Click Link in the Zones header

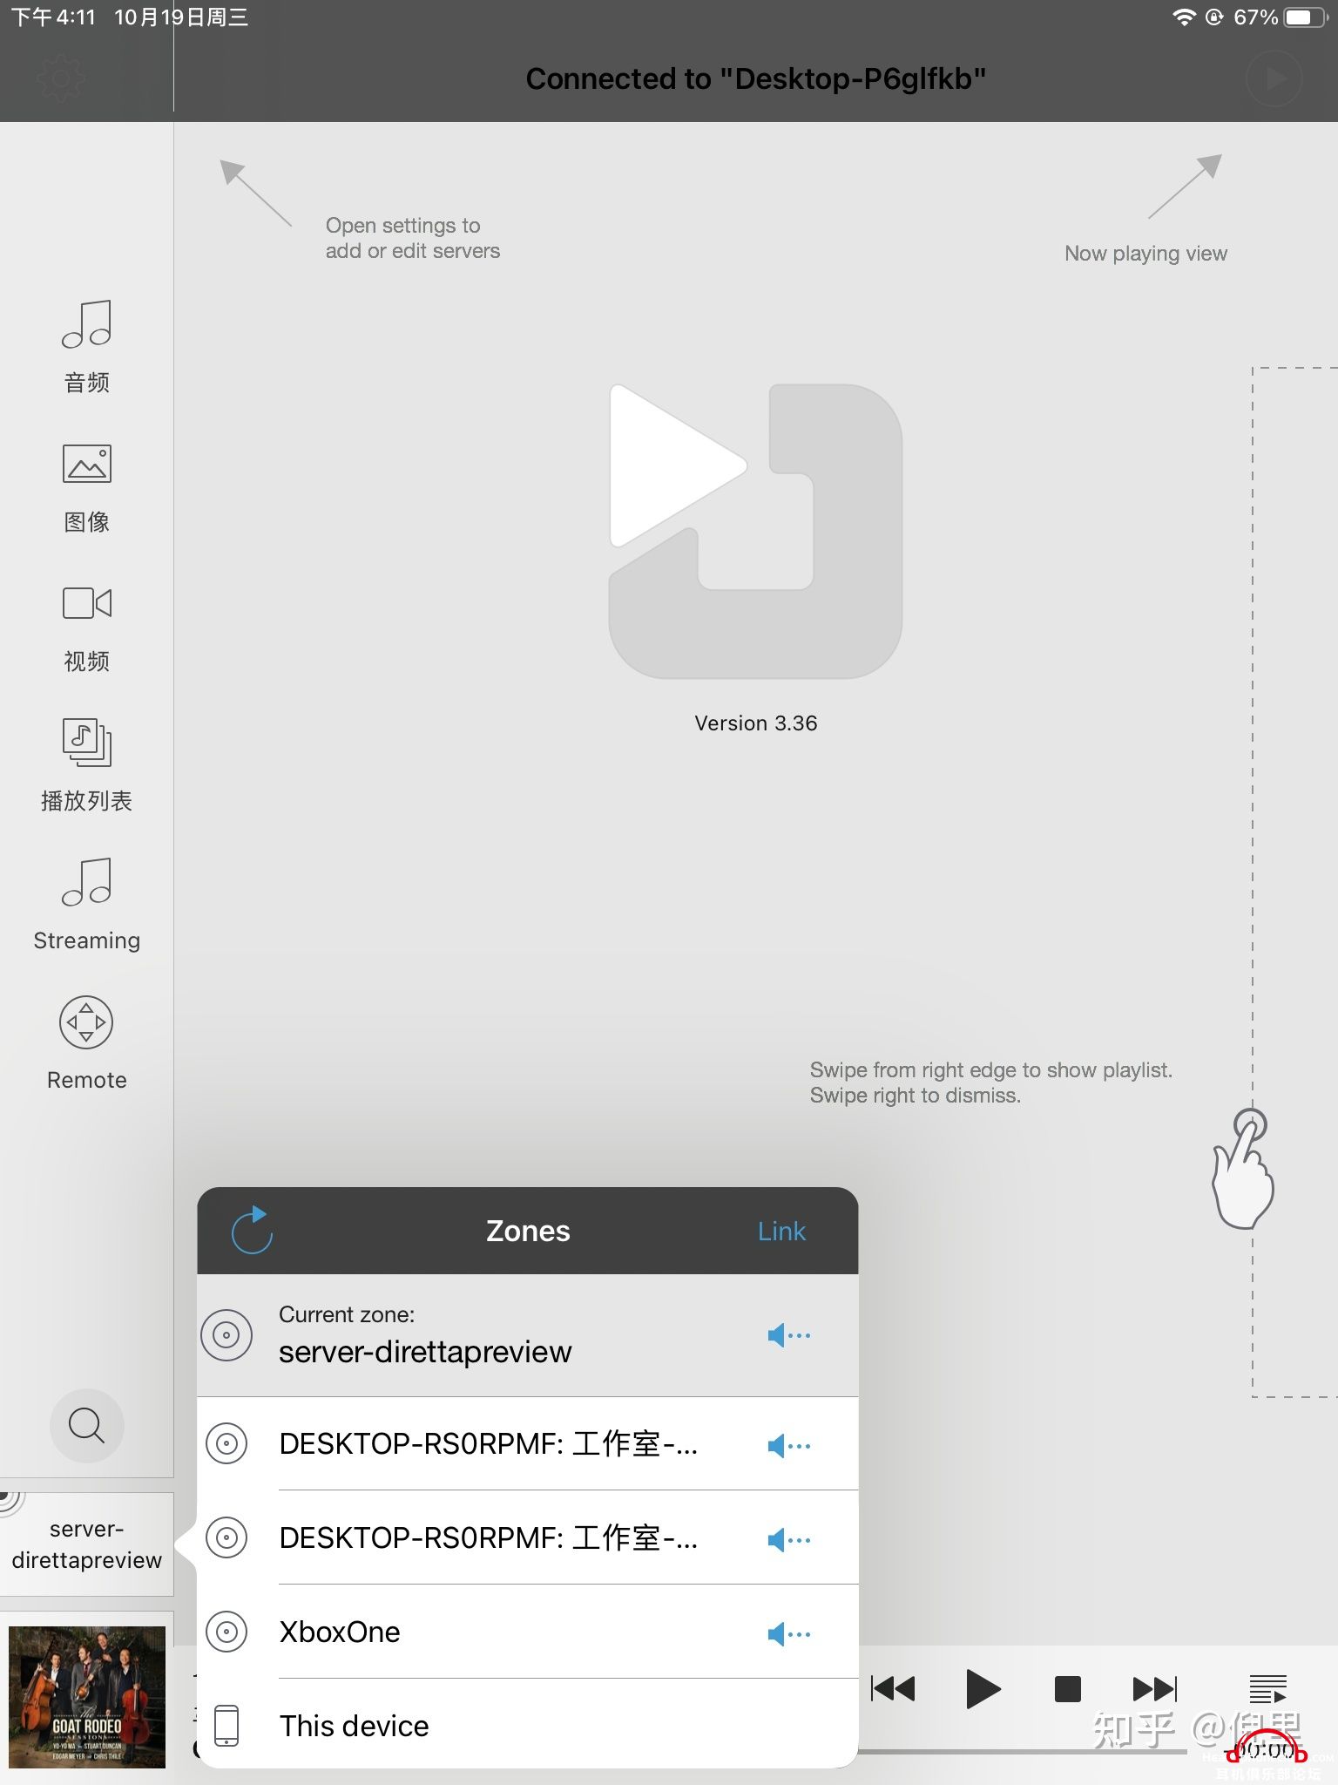(781, 1231)
